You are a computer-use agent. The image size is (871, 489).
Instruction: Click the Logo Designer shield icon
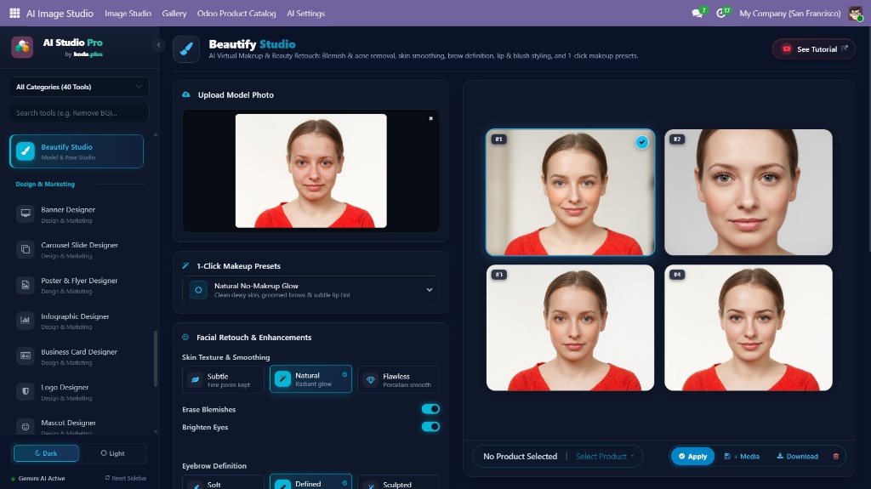click(26, 391)
